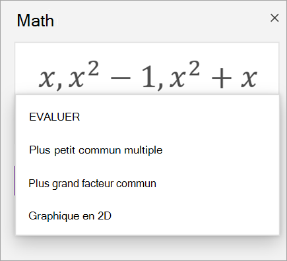Click the minus sign in the equation

[120, 78]
